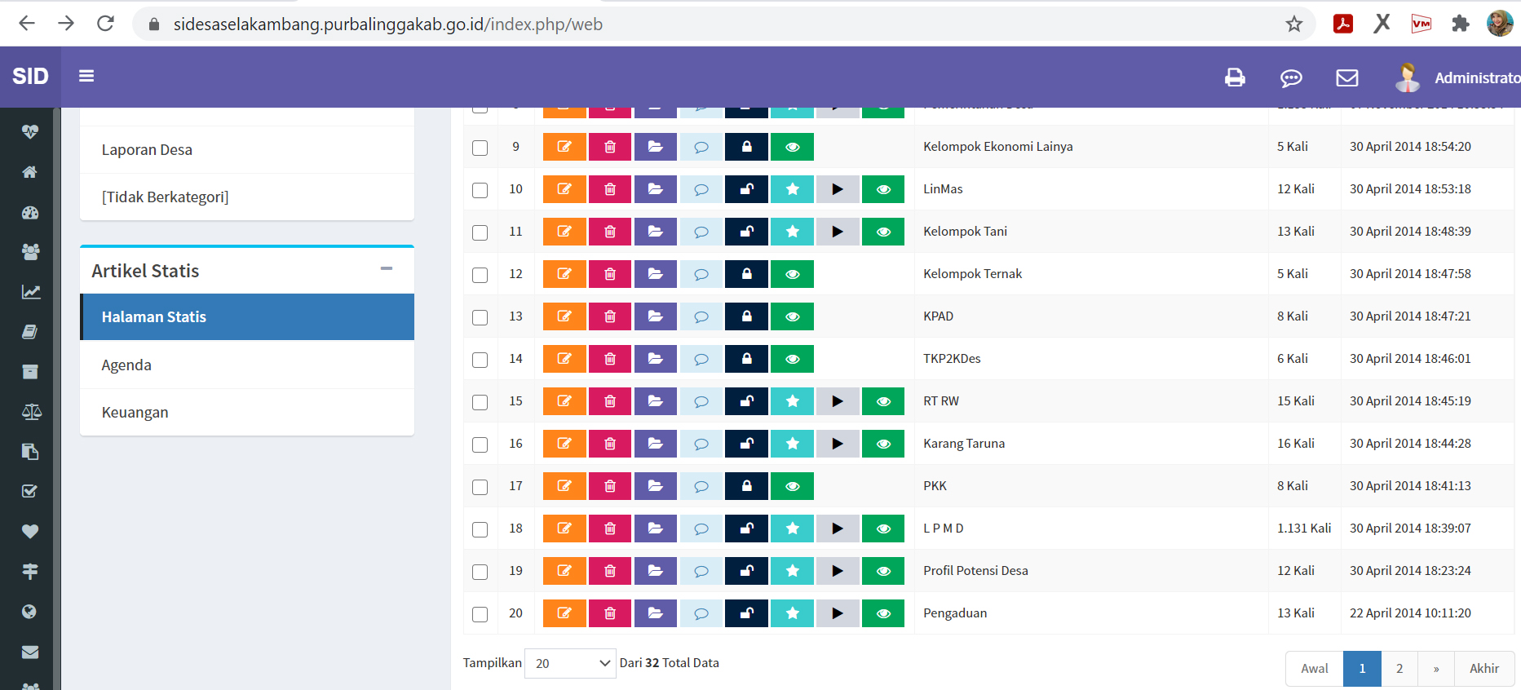Open the comments chat icon in header

pos(1291,78)
